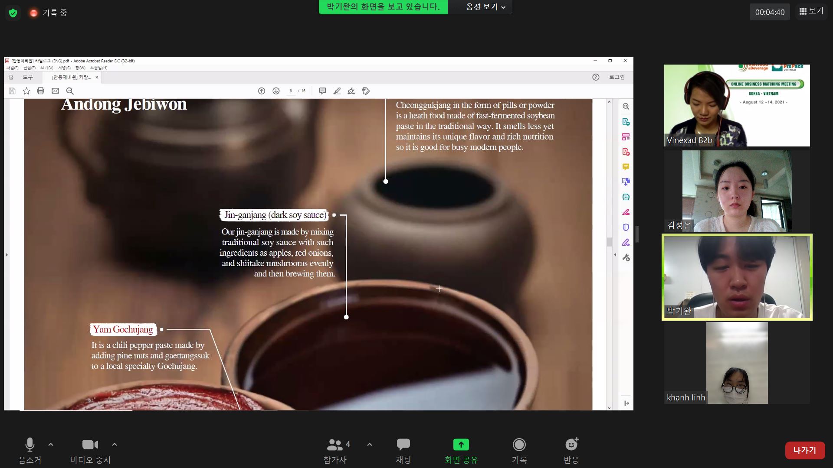
Task: Open the 도구 tab in Acrobat
Action: pyautogui.click(x=28, y=77)
